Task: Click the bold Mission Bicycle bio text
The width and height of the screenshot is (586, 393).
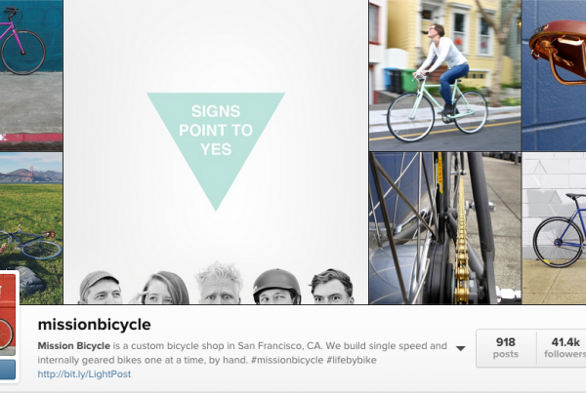Action: 73,346
